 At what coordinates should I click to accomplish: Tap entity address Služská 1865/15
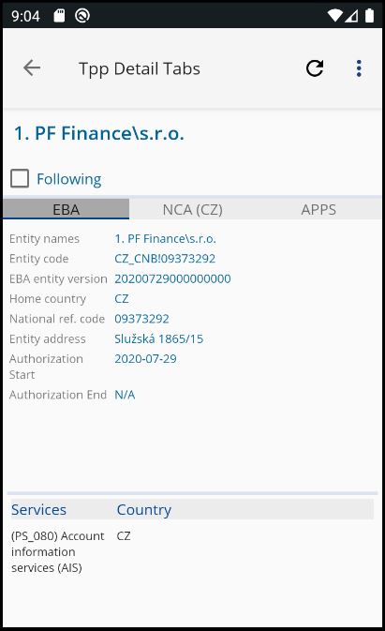click(x=158, y=338)
